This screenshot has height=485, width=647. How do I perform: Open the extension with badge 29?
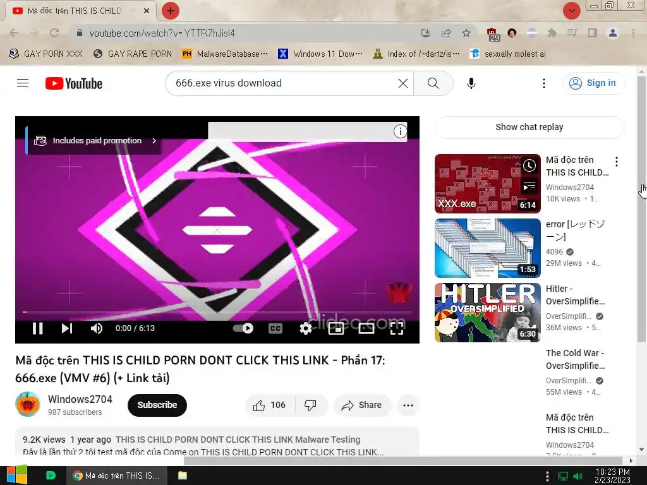tap(492, 34)
